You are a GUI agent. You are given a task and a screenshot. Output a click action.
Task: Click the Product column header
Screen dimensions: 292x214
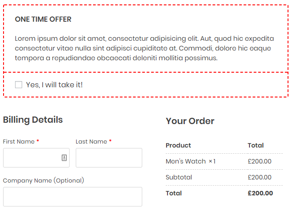coord(178,145)
